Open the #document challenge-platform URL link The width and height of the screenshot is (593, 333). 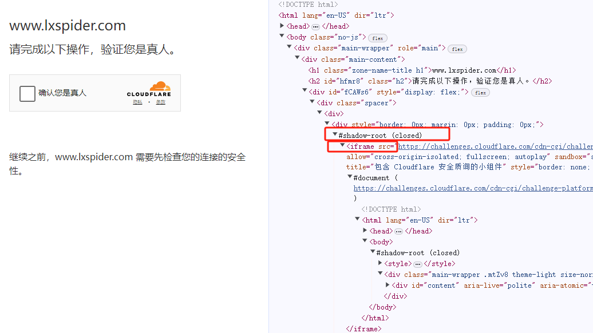[x=473, y=188]
